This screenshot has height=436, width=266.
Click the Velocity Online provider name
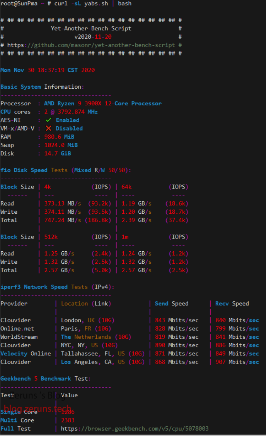26,354
